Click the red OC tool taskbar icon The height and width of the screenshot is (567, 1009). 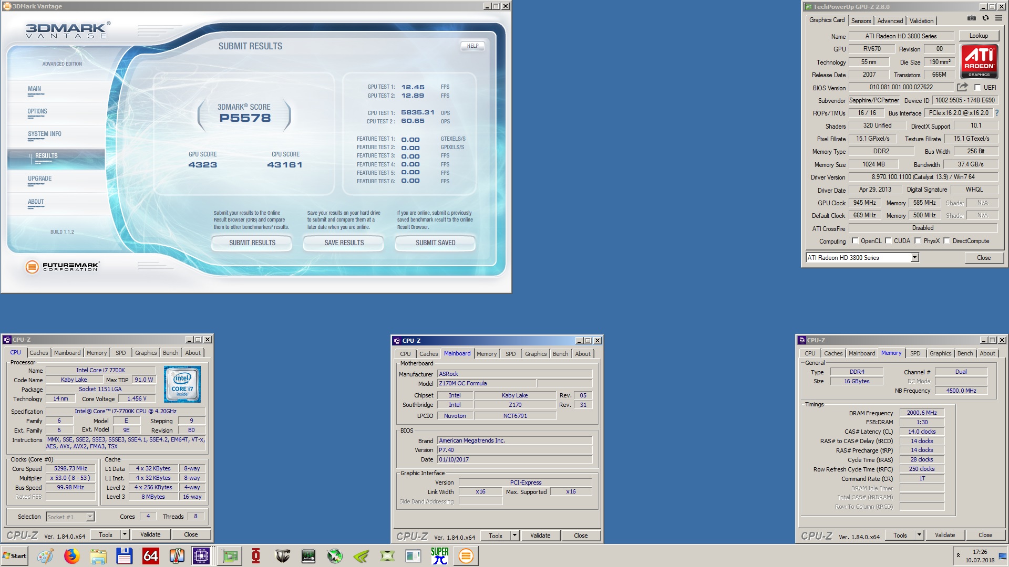coord(256,556)
